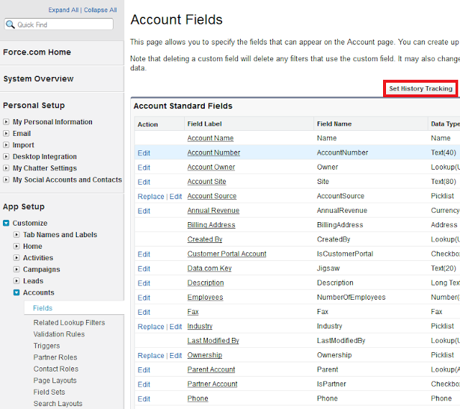
Task: Open the System Overview section
Action: [38, 79]
